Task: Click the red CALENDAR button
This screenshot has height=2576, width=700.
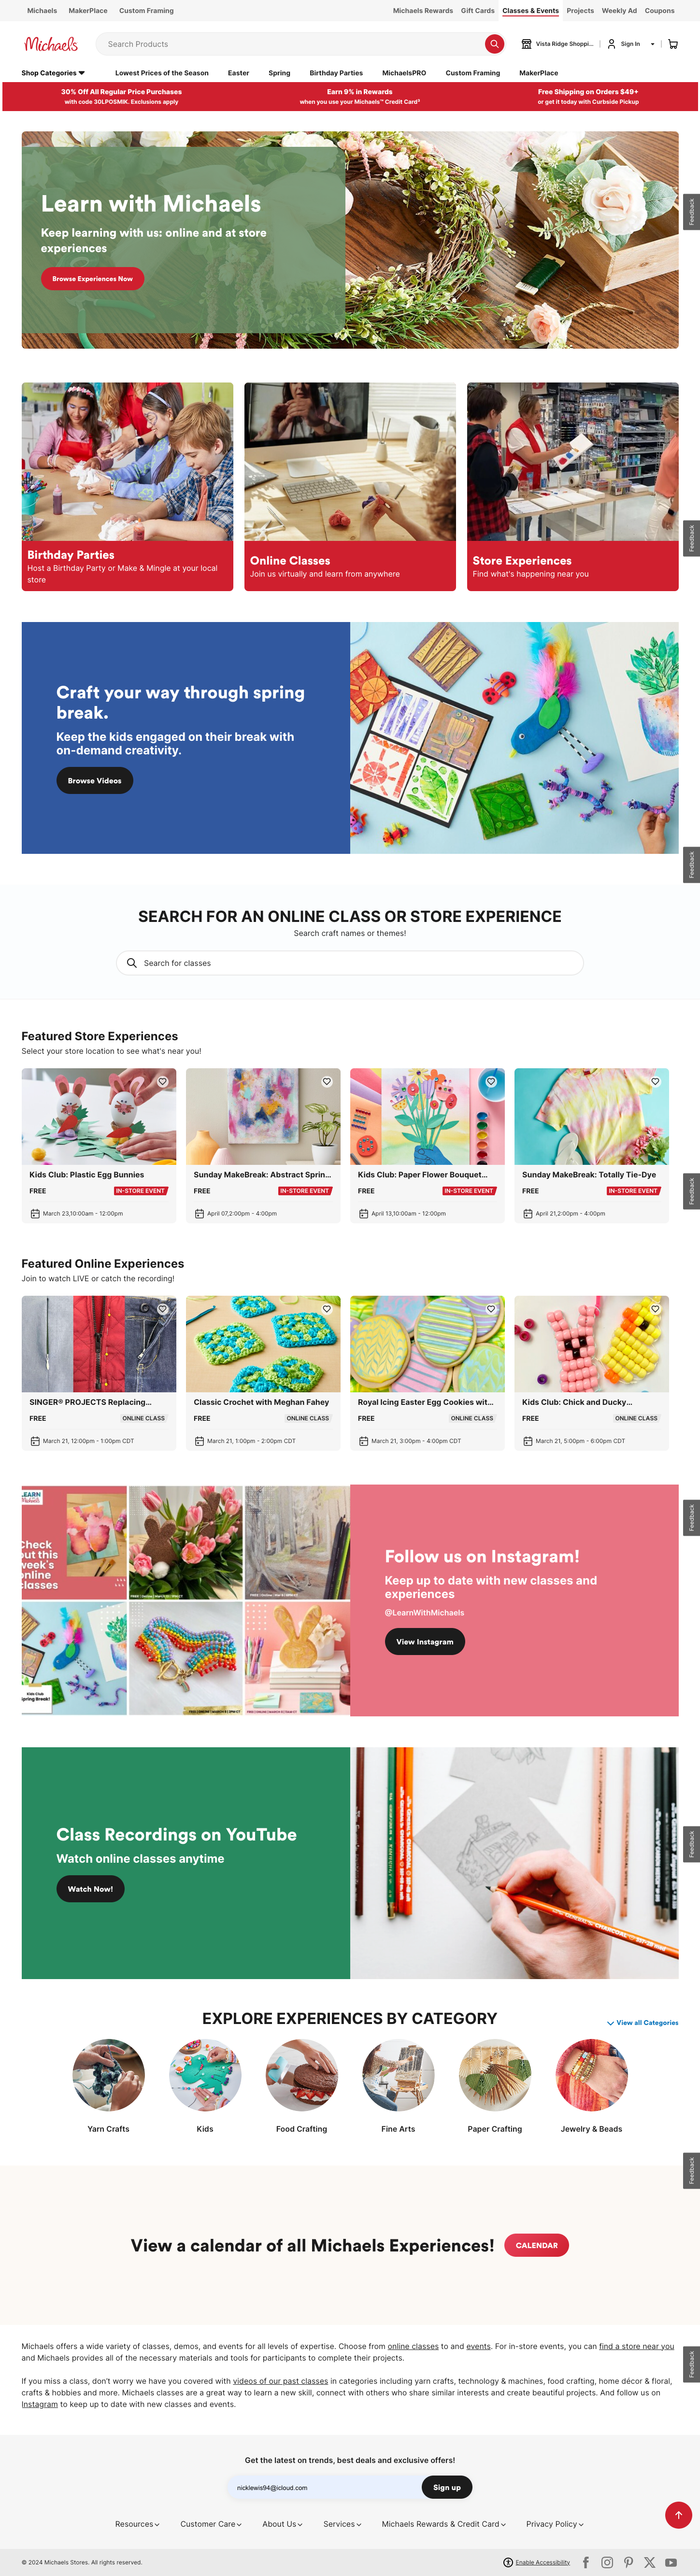Action: [x=536, y=2245]
